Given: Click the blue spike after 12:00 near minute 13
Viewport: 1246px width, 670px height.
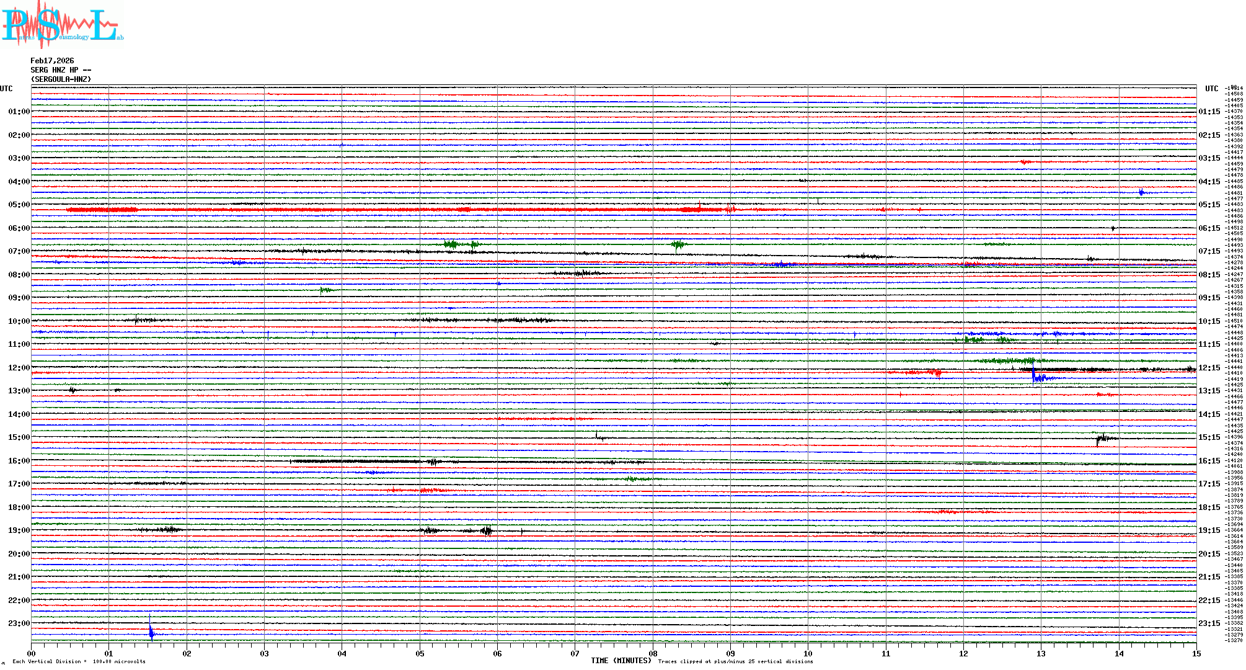Looking at the screenshot, I should (x=1034, y=376).
